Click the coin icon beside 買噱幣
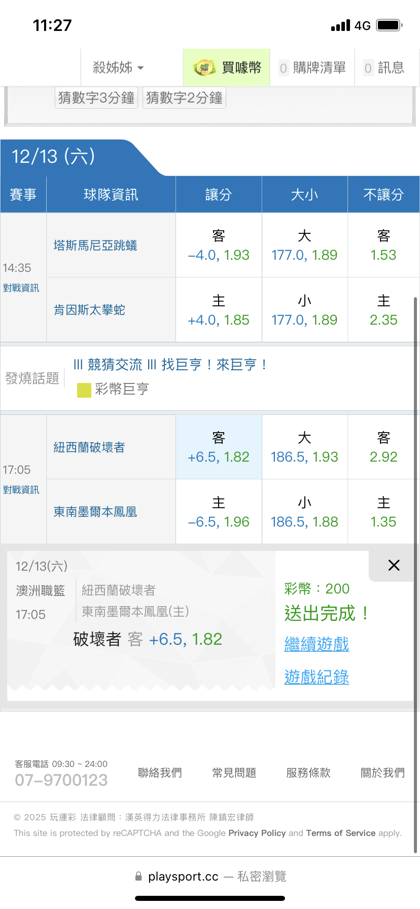 (x=204, y=67)
